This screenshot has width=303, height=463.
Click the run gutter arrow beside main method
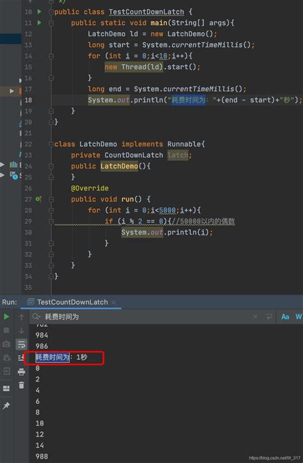[39, 22]
